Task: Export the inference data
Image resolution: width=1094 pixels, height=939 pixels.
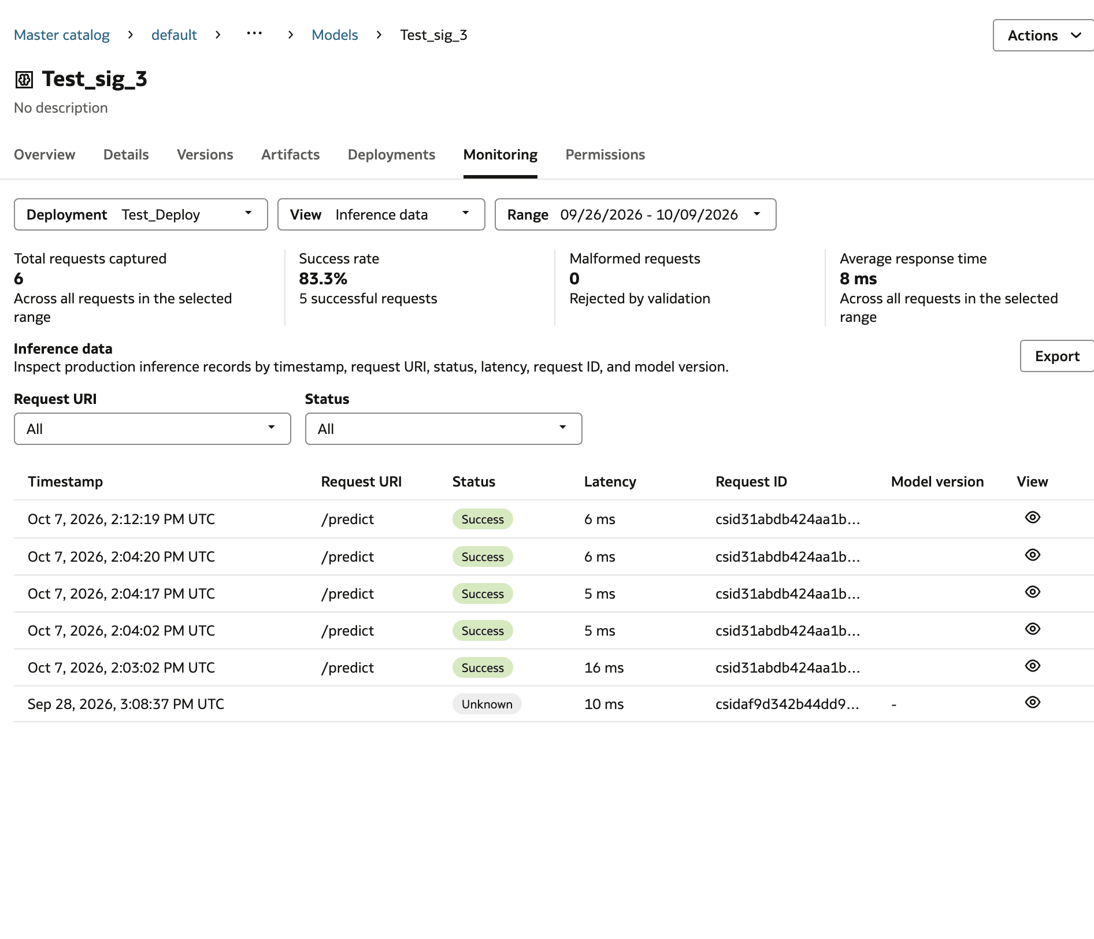Action: [1057, 356]
